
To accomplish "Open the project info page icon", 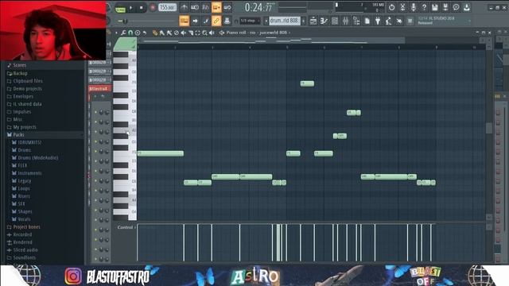I will pyautogui.click(x=367, y=21).
